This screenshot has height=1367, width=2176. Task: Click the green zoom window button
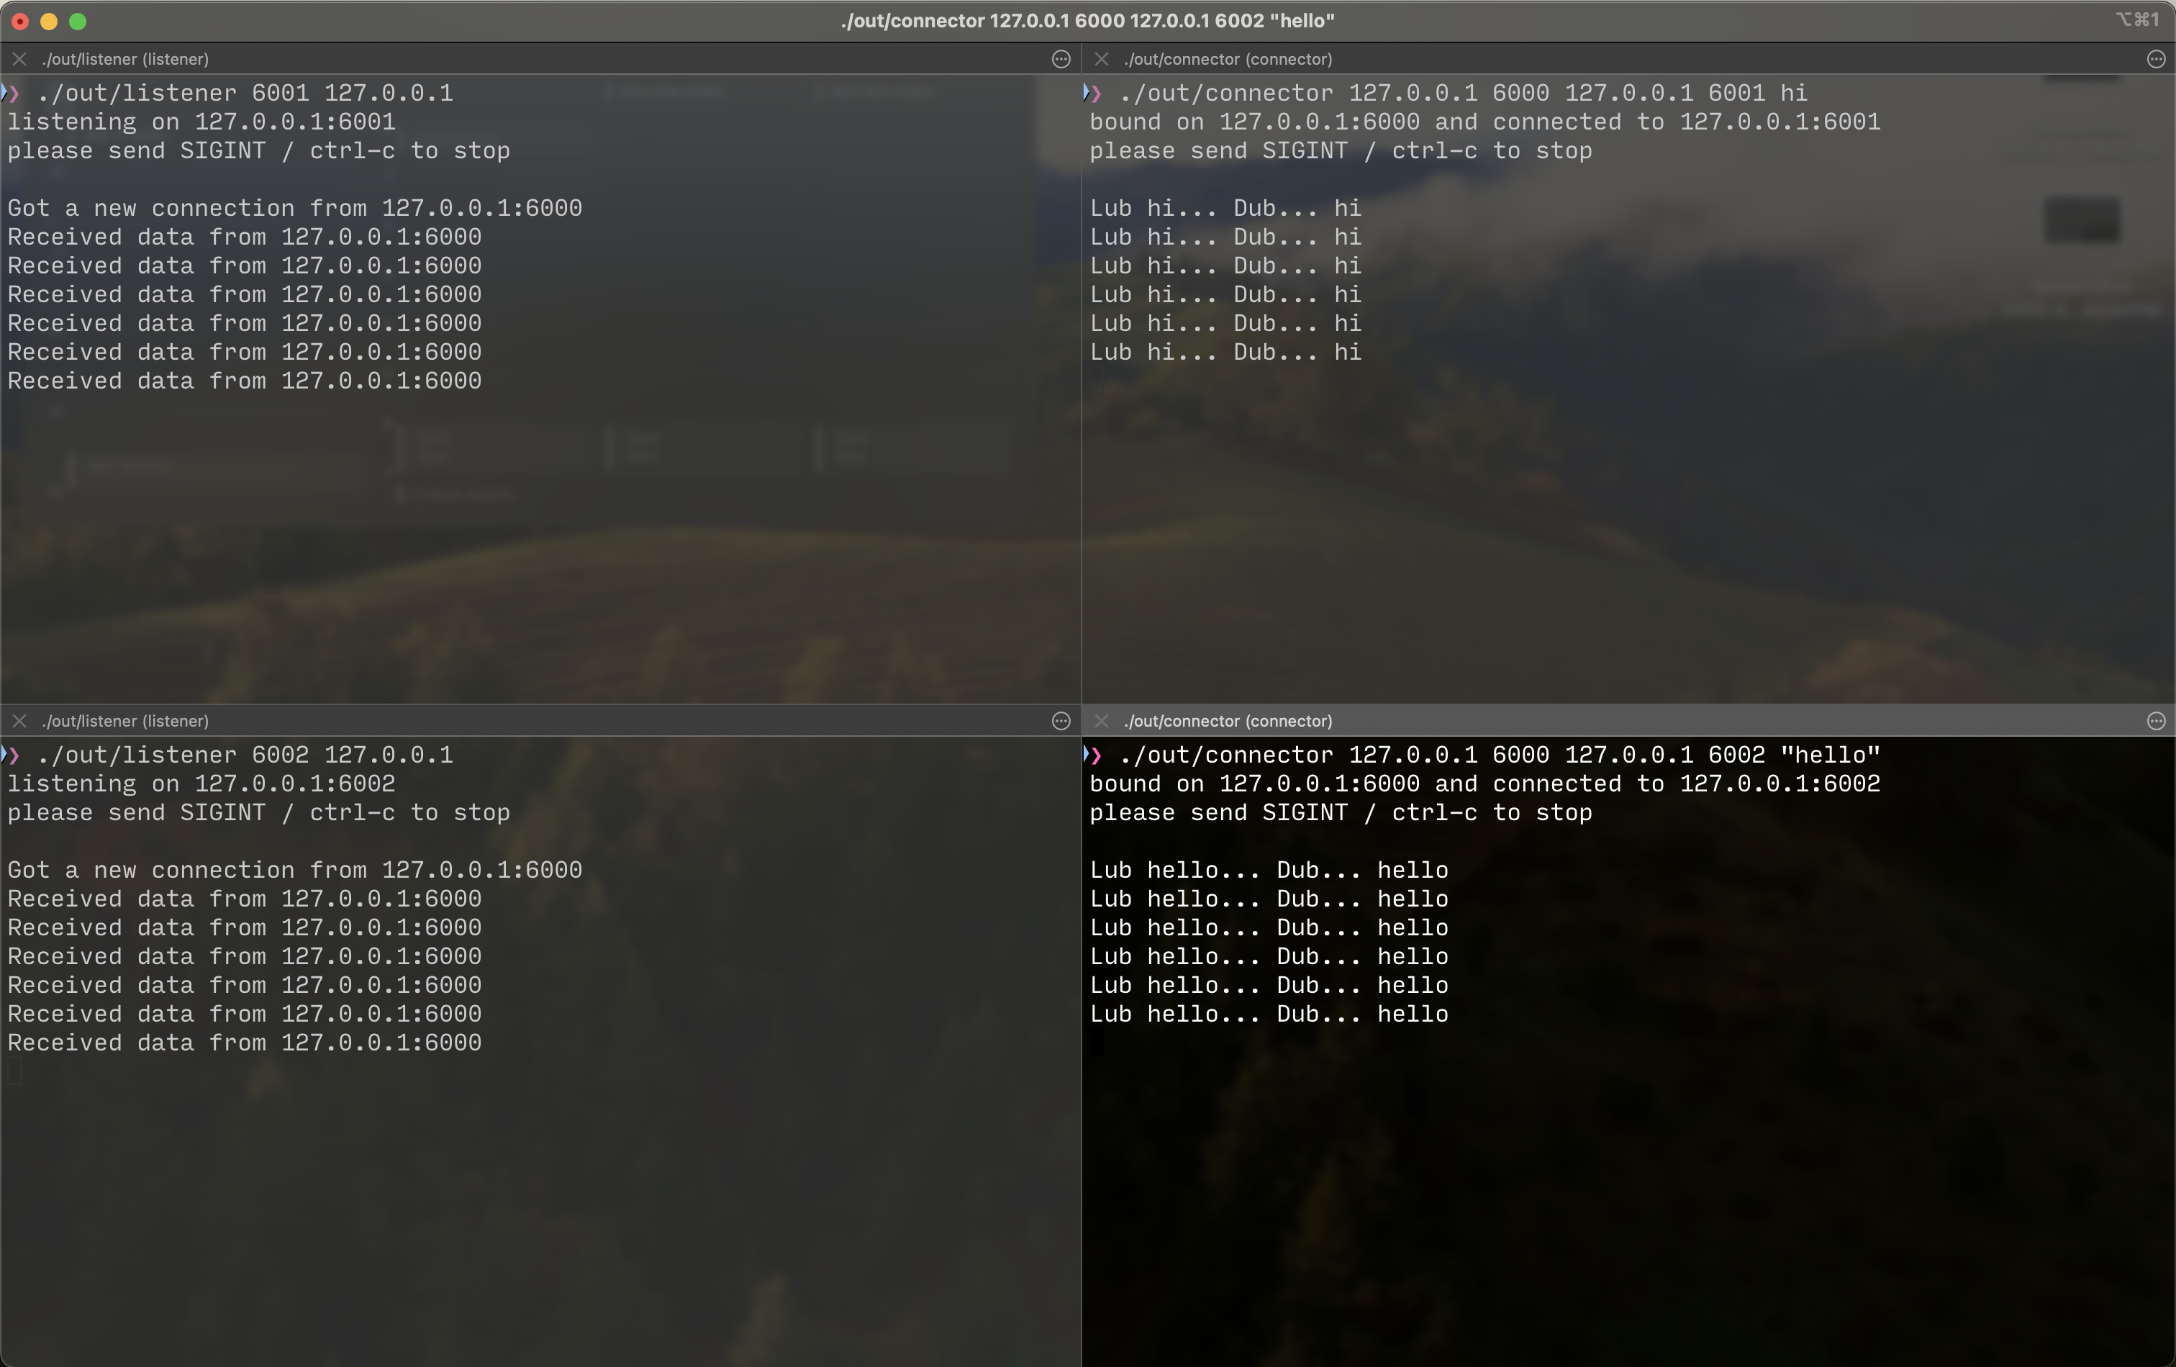[x=78, y=21]
